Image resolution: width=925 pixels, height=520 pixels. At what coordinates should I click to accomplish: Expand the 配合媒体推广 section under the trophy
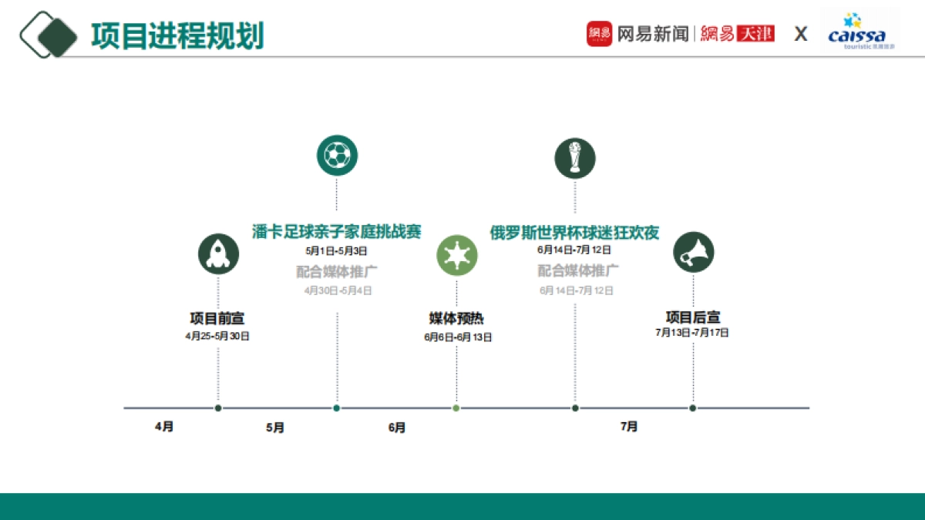click(x=575, y=270)
